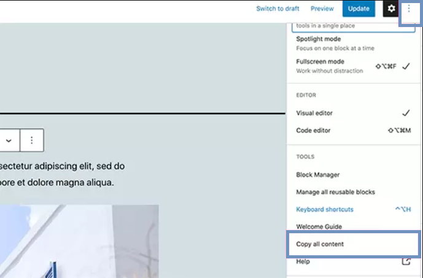
Task: Click the image block in editor
Action: point(79,241)
